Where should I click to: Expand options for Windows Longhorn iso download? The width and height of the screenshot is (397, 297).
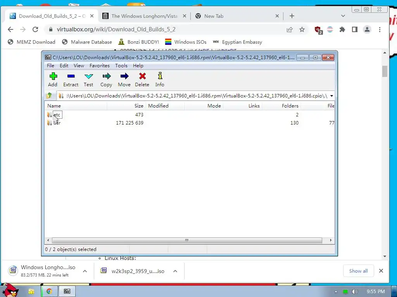(85, 271)
